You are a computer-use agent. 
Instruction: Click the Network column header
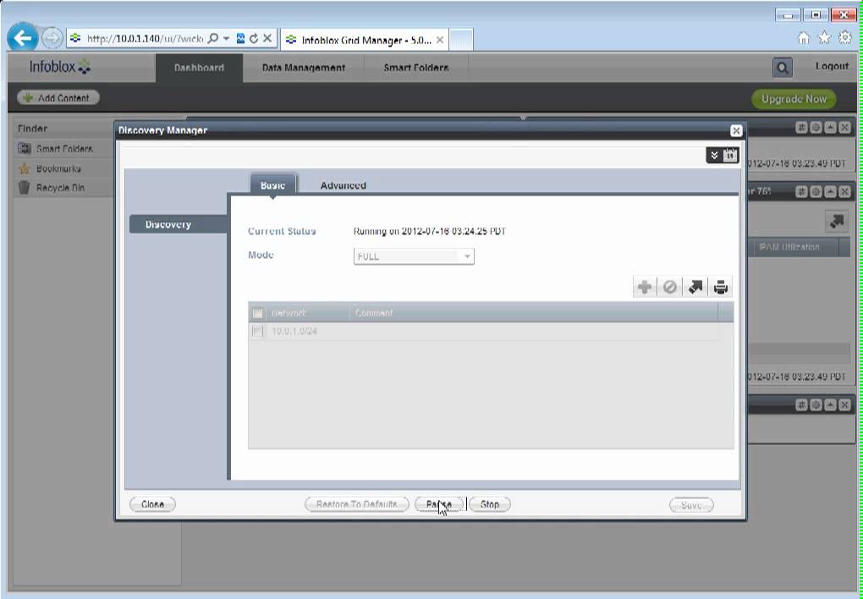click(308, 313)
